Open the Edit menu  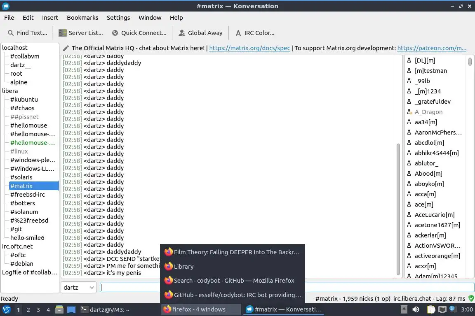coord(28,18)
